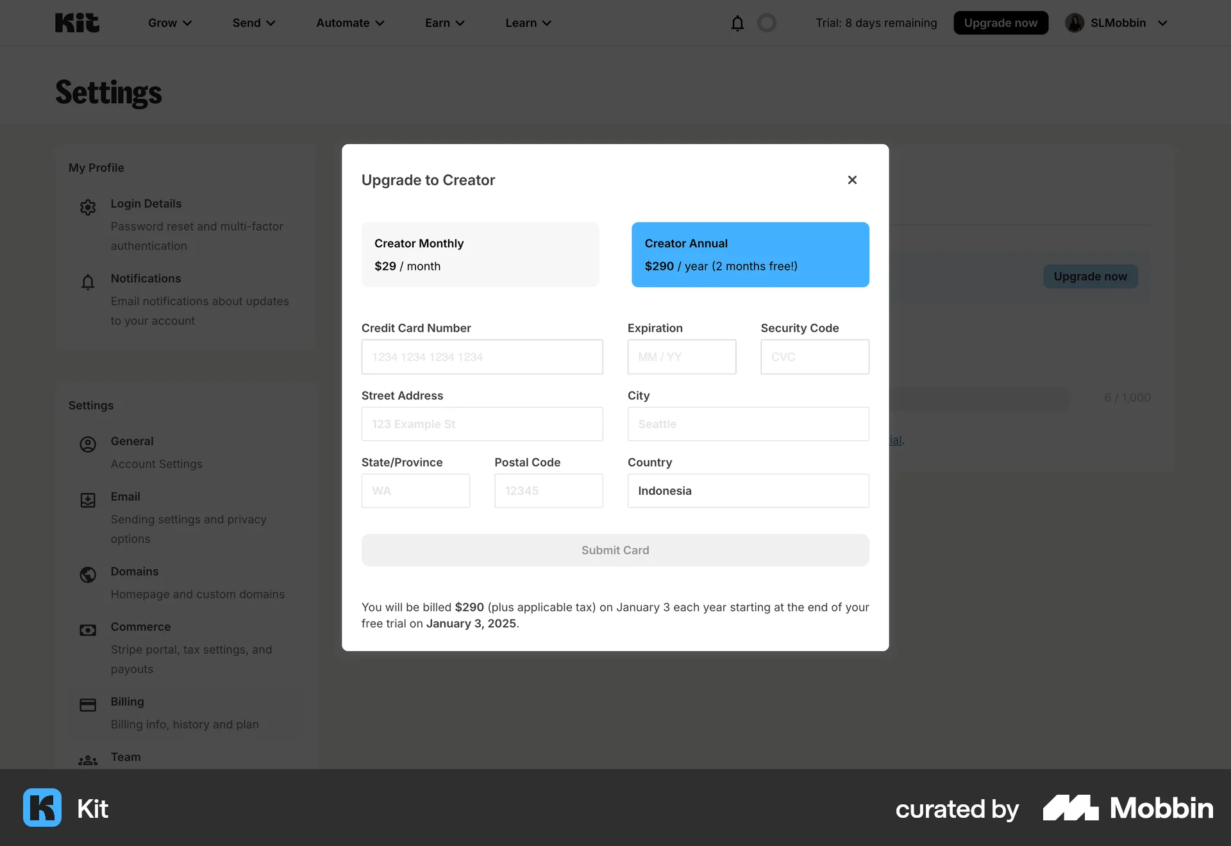The height and width of the screenshot is (846, 1231).
Task: Open the Country dropdown showing Indonesia
Action: (x=748, y=491)
